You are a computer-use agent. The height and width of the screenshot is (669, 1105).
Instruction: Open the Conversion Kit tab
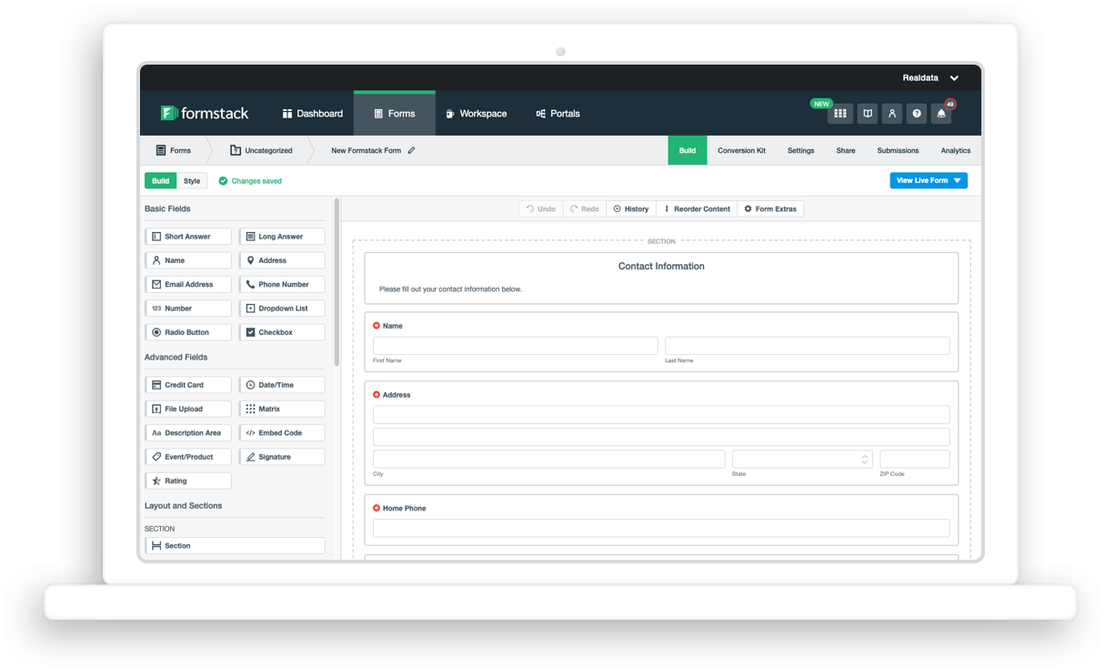click(741, 150)
